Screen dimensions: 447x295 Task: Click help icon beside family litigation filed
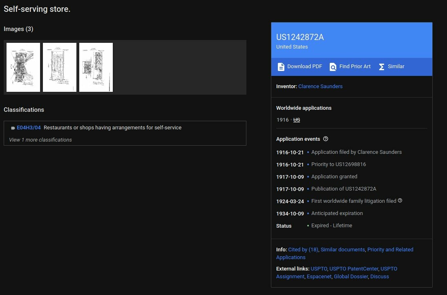click(400, 200)
